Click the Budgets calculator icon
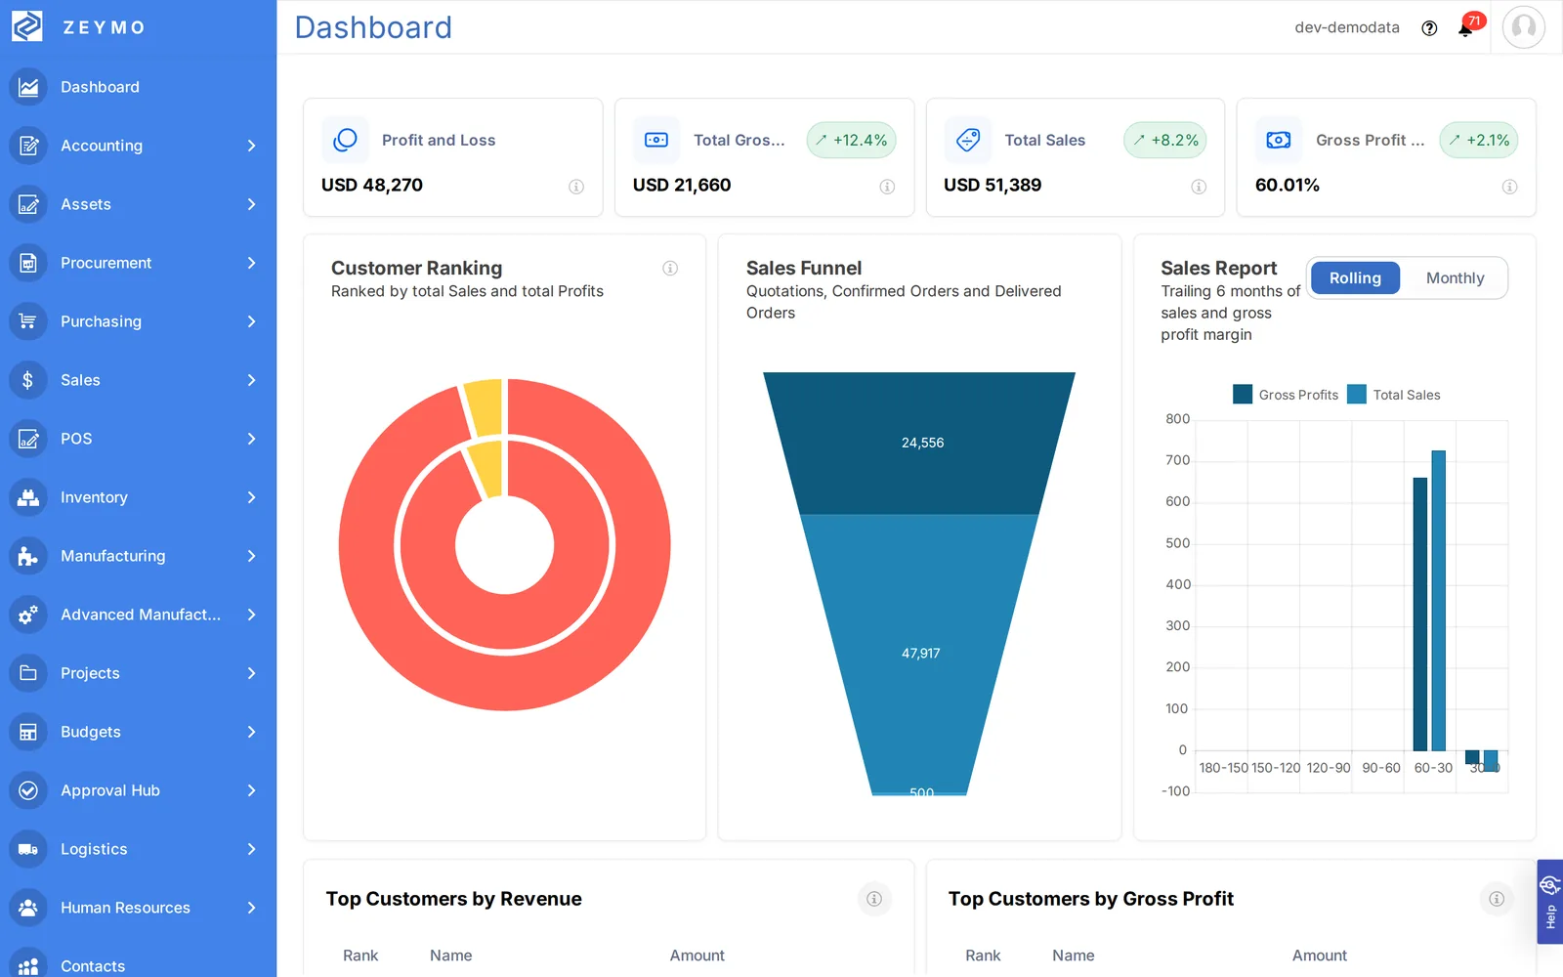Image resolution: width=1563 pixels, height=977 pixels. click(28, 732)
